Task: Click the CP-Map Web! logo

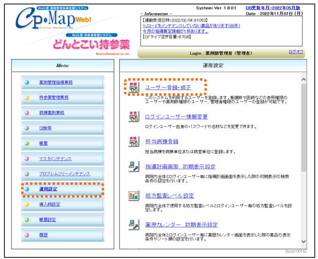Action: 52,20
